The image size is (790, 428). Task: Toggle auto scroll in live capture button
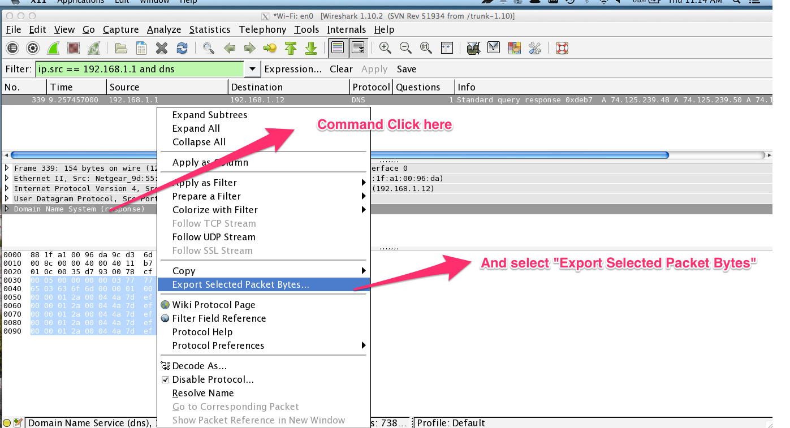click(x=358, y=48)
